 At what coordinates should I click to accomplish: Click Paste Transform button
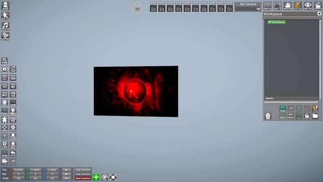pyautogui.click(x=83, y=174)
